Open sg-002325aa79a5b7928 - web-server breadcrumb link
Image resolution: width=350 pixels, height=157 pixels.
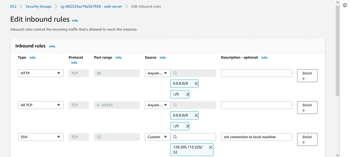point(91,7)
